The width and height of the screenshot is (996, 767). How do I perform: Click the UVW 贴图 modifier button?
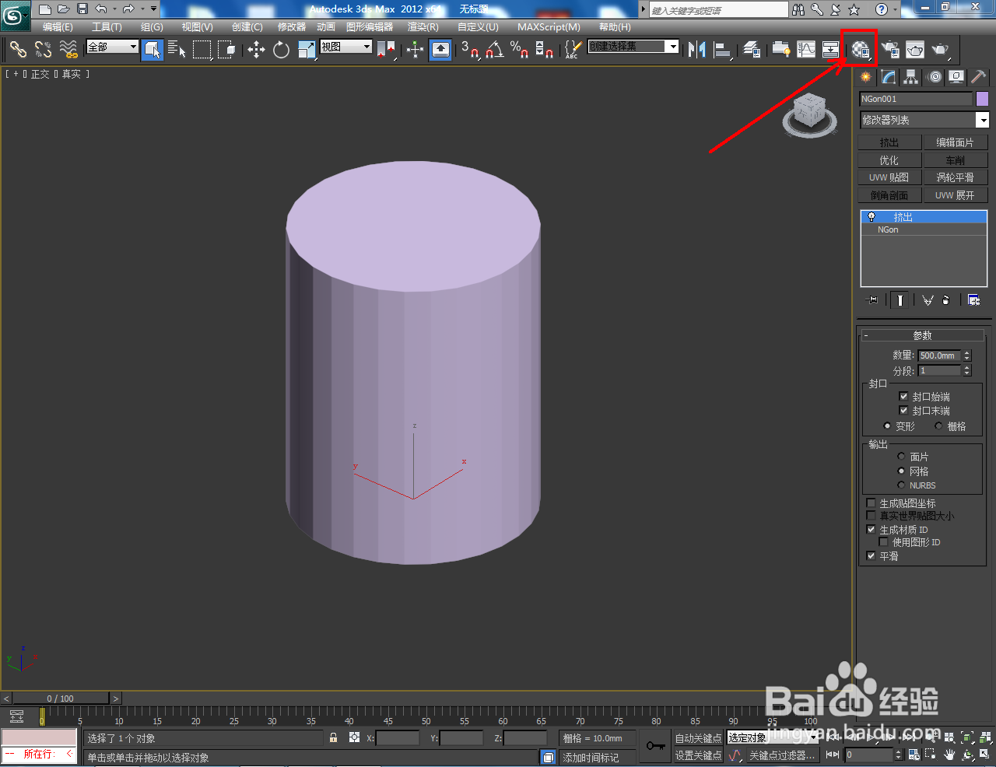[x=889, y=177]
